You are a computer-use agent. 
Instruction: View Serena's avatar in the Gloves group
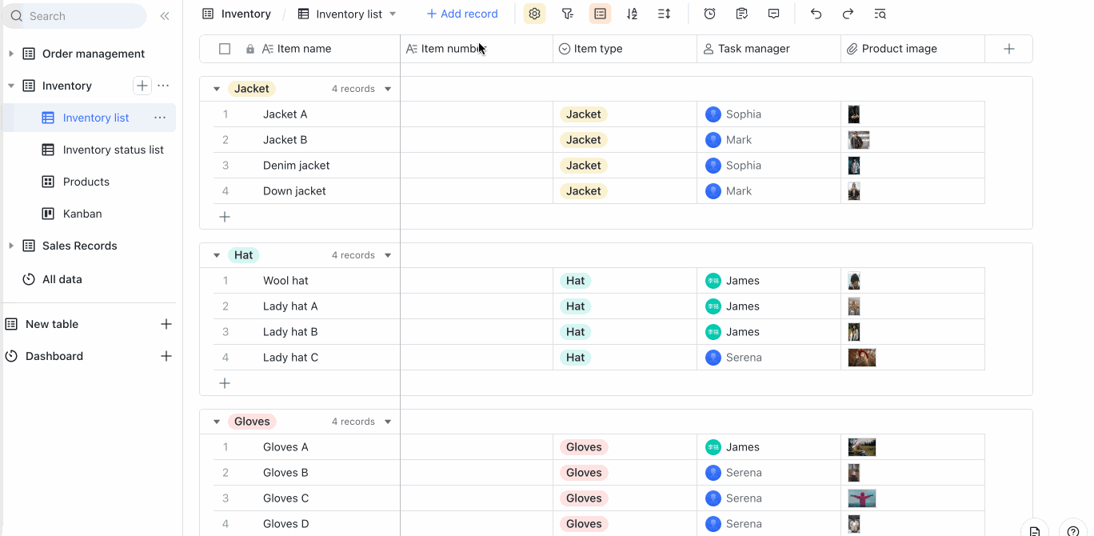pyautogui.click(x=713, y=472)
